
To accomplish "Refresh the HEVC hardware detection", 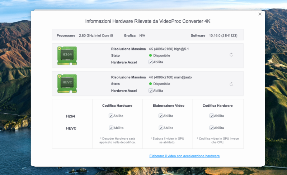I will [231, 84].
